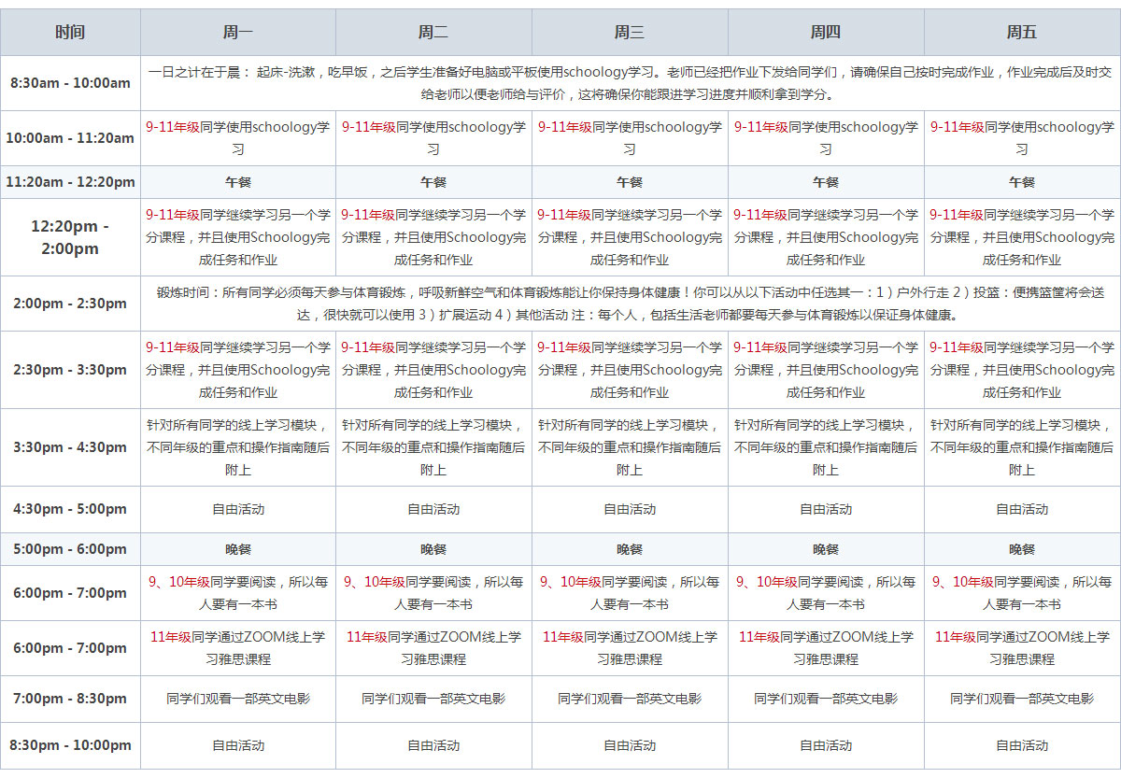Click the 锻炼时间 exercise description row
Screen dimensions: 1121x778
coord(630,304)
